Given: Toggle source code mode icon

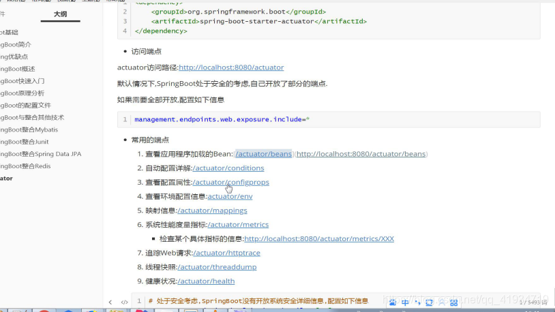Looking at the screenshot, I should (124, 302).
